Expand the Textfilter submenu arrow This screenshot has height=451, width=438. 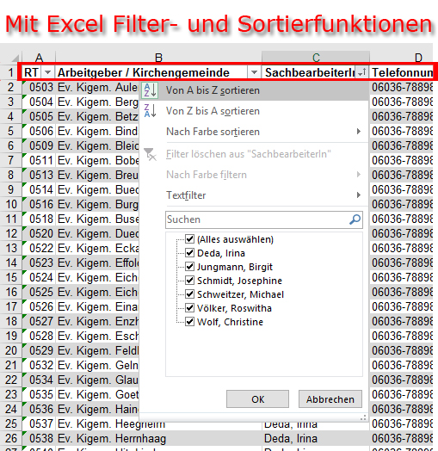359,195
